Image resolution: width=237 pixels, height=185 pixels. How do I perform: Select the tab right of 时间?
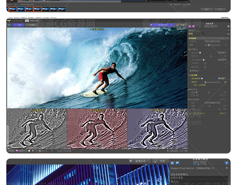point(199,34)
